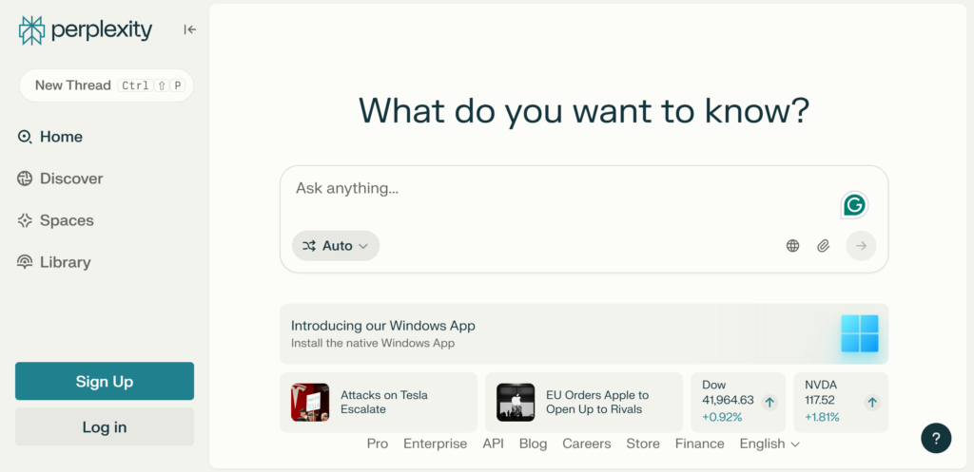The height and width of the screenshot is (472, 974).
Task: Open help with the question mark icon
Action: click(936, 438)
